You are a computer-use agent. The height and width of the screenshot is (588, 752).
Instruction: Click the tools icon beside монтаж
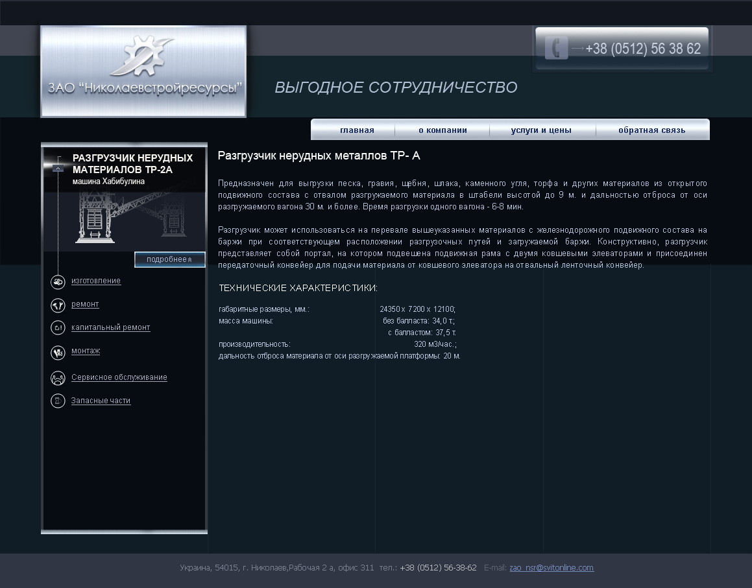point(58,352)
